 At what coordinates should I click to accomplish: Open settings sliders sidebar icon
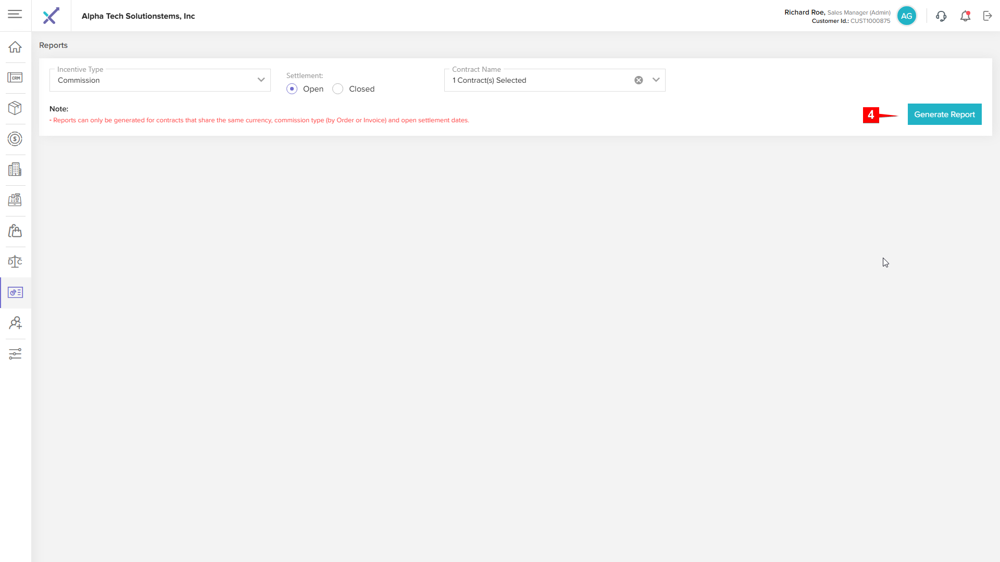tap(15, 354)
